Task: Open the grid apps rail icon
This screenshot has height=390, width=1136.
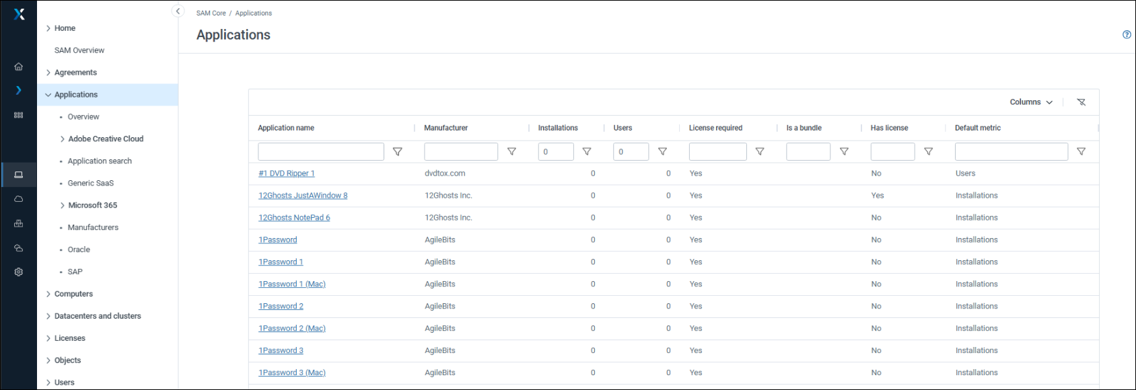Action: [19, 115]
